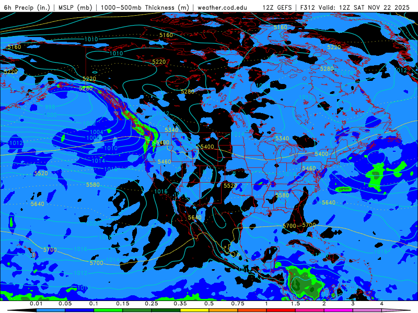Click the medium green 0.15 legend swatch
The height and width of the screenshot is (313, 418).
click(137, 310)
